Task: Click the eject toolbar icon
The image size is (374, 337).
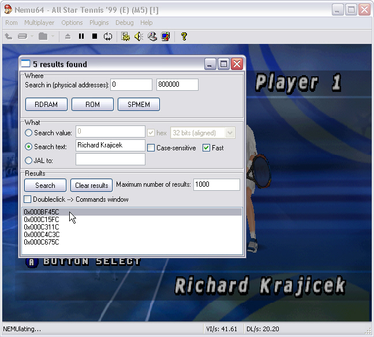Action: [x=68, y=36]
